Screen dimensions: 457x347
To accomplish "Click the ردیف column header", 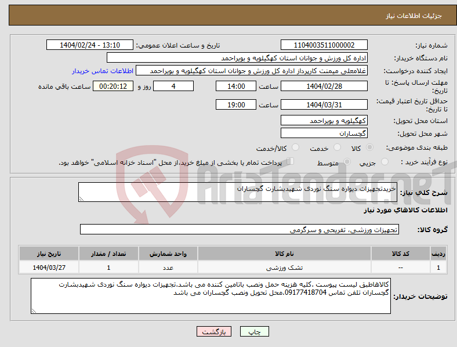I will [x=438, y=254].
